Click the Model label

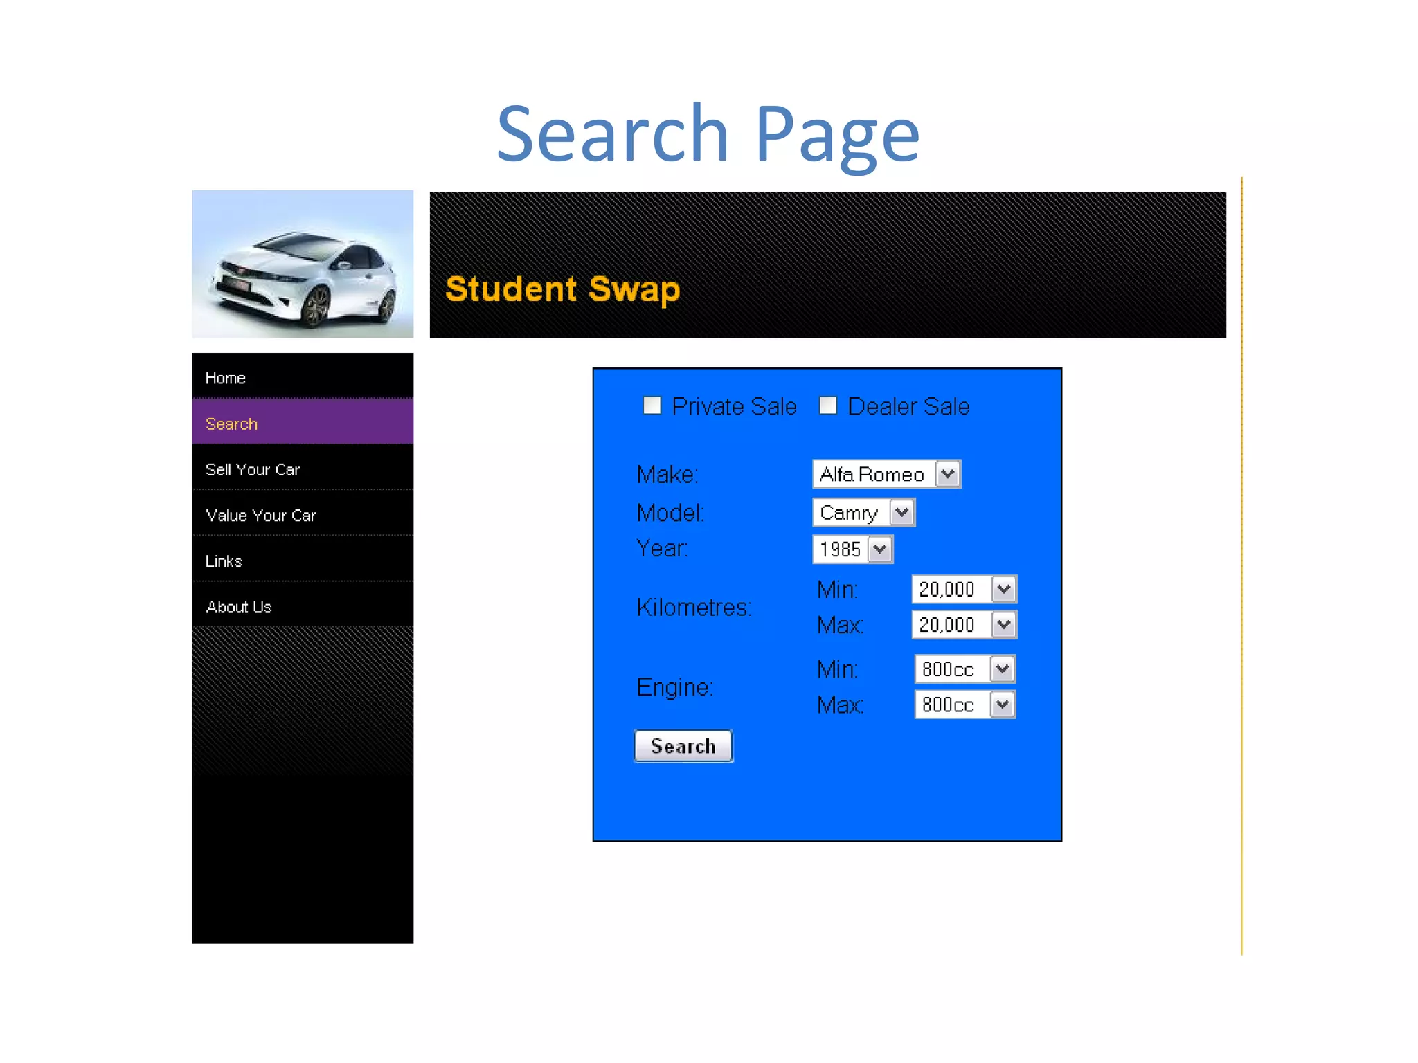[x=670, y=512]
